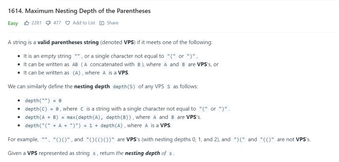Click the 2281 likes count
Viewport: 339px width, 162px height.
click(36, 23)
